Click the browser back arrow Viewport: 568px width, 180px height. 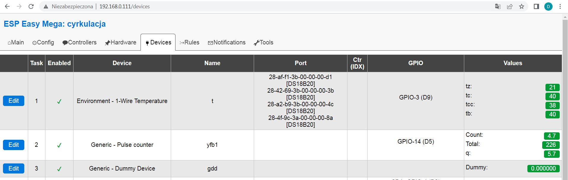click(x=7, y=7)
